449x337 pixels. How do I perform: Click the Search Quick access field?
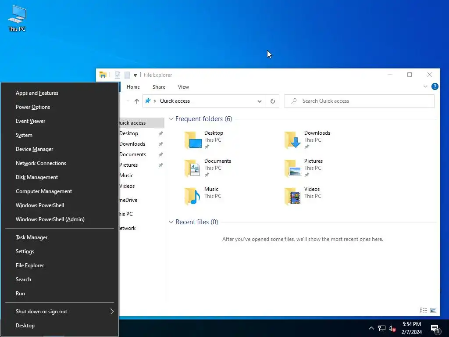pos(360,101)
